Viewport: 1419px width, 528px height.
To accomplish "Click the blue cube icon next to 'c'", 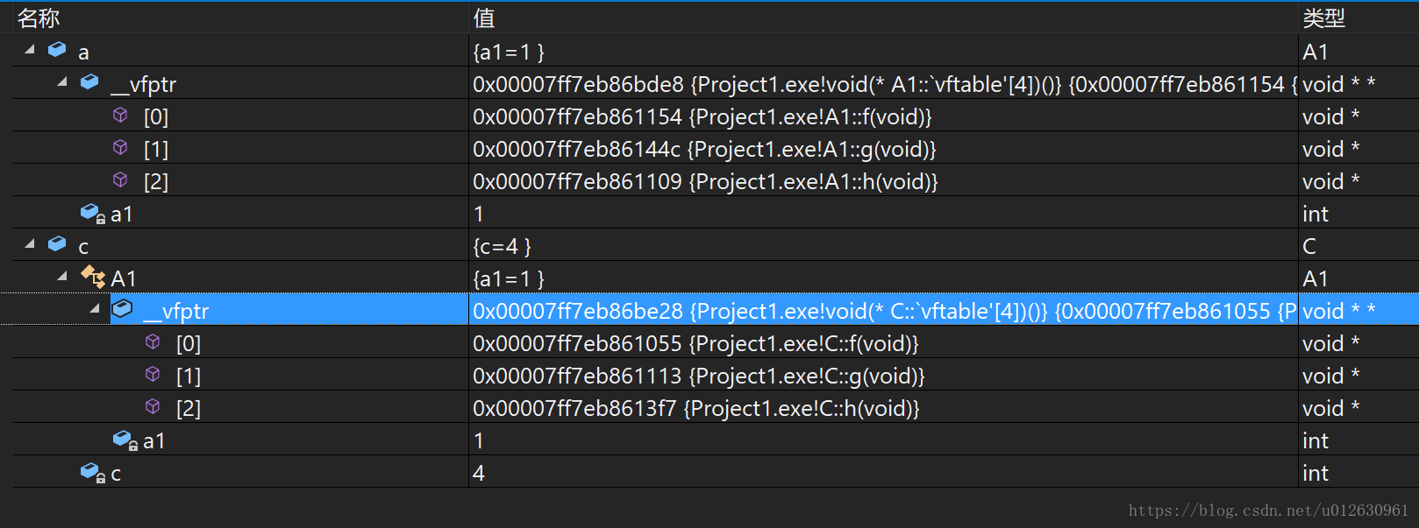I will 57,244.
